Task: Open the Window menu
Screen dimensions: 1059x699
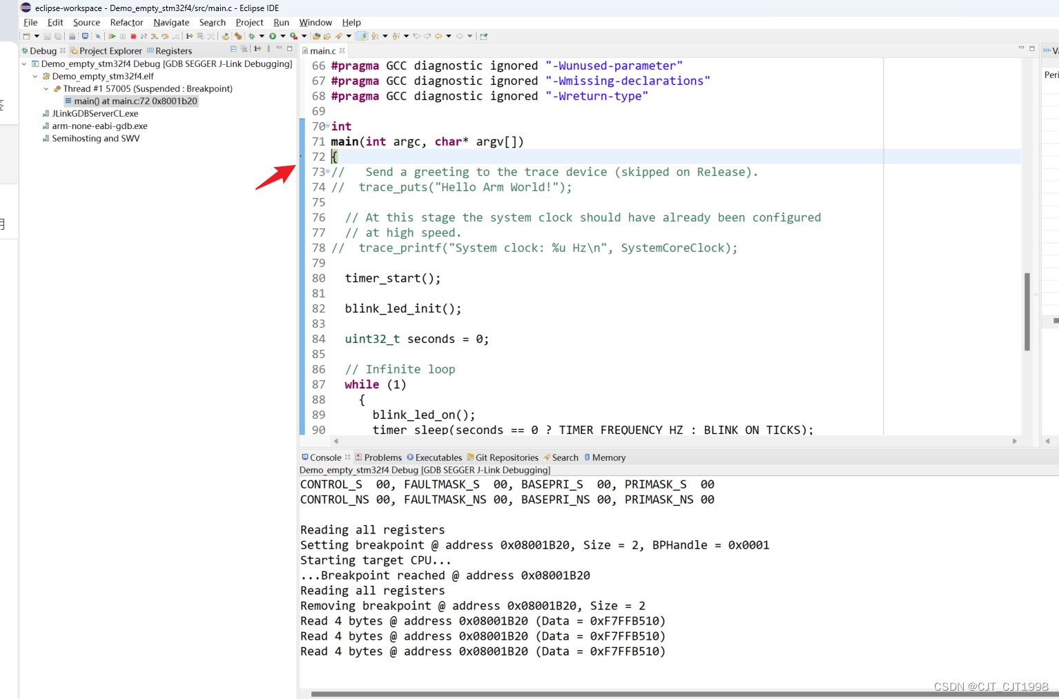Action: click(315, 22)
